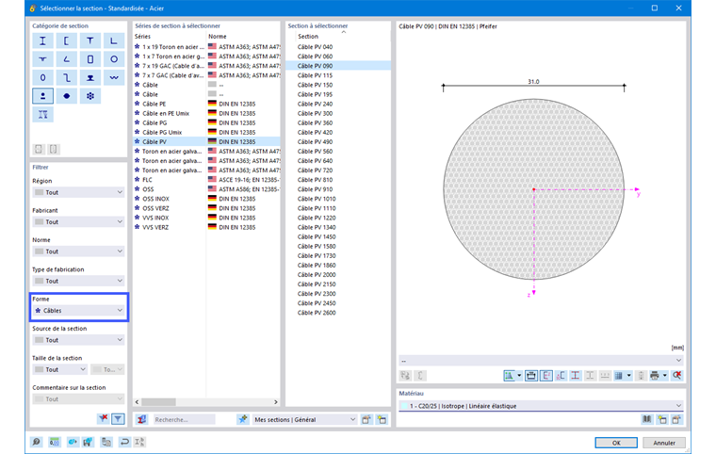
Task: Open the material library book icon
Action: pyautogui.click(x=647, y=419)
